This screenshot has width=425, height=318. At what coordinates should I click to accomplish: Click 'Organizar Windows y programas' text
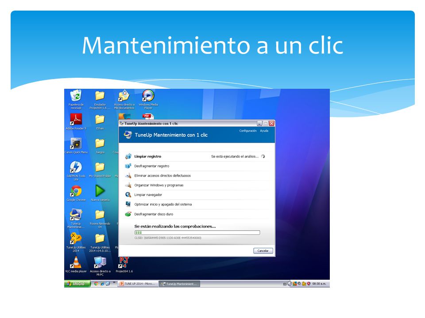click(x=159, y=185)
